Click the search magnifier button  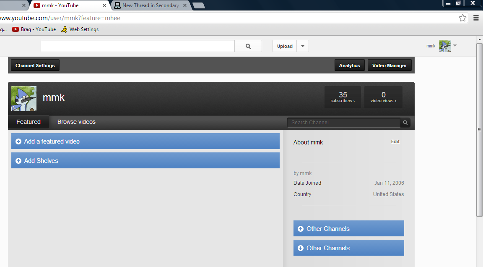[x=248, y=46]
